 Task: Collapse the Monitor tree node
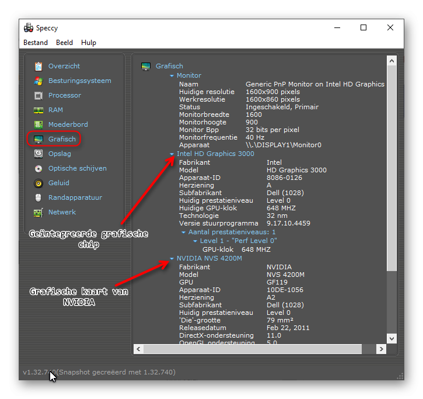point(172,76)
